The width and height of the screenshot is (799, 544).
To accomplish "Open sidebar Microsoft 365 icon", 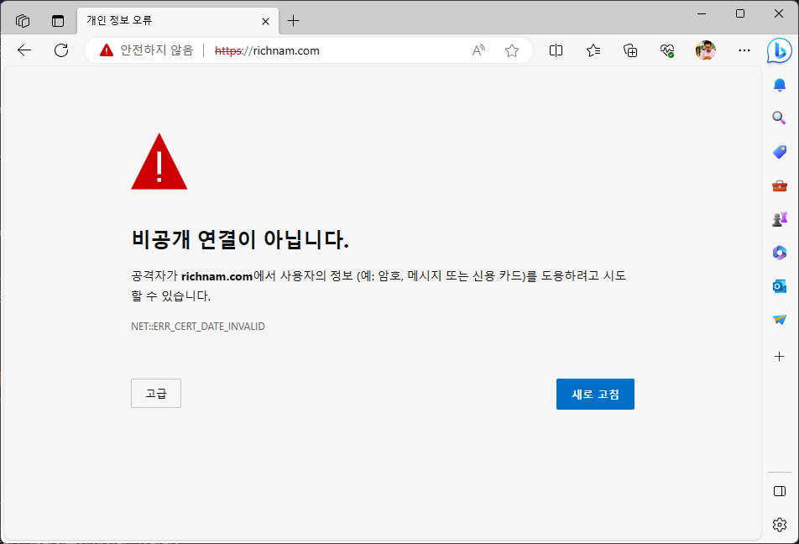I will click(x=779, y=253).
